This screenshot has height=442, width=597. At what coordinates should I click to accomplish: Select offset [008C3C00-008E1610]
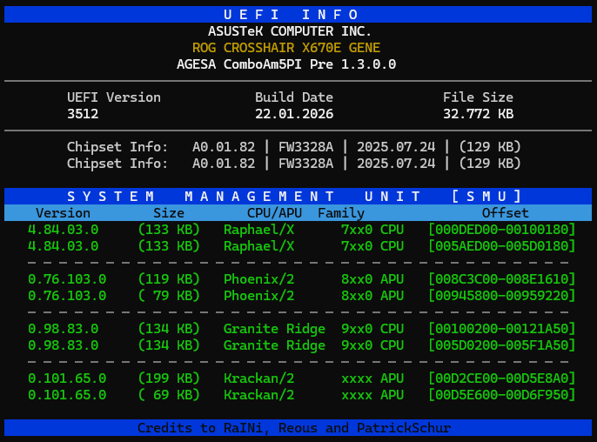(501, 279)
